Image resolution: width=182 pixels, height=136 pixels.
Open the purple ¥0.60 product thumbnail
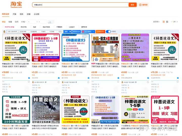point(135,48)
